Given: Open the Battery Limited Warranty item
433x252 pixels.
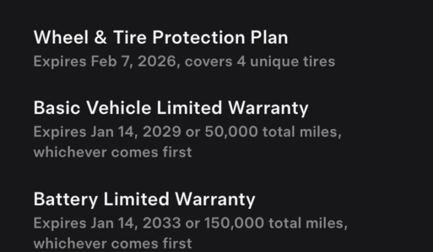Looking at the screenshot, I should pos(144,200).
